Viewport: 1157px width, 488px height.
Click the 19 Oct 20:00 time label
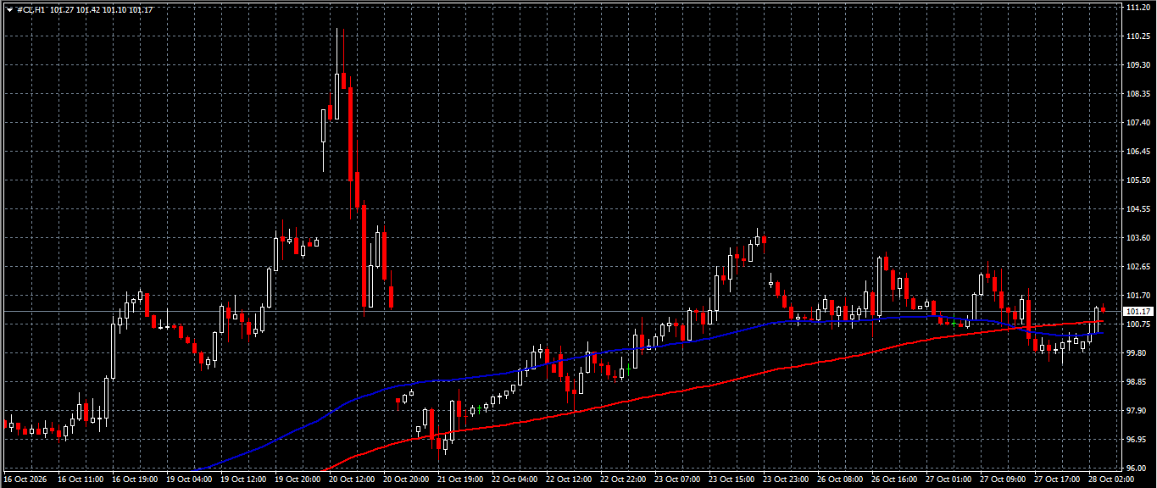tap(298, 480)
